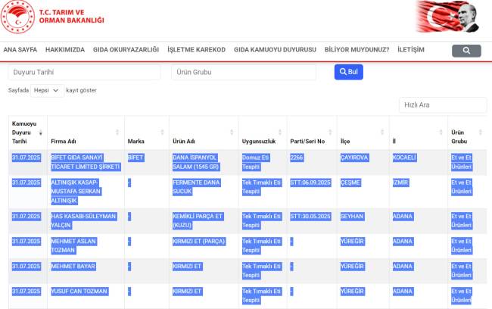
Task: Select BİFET GIDA SANAYİ firm cell
Action: pyautogui.click(x=86, y=162)
